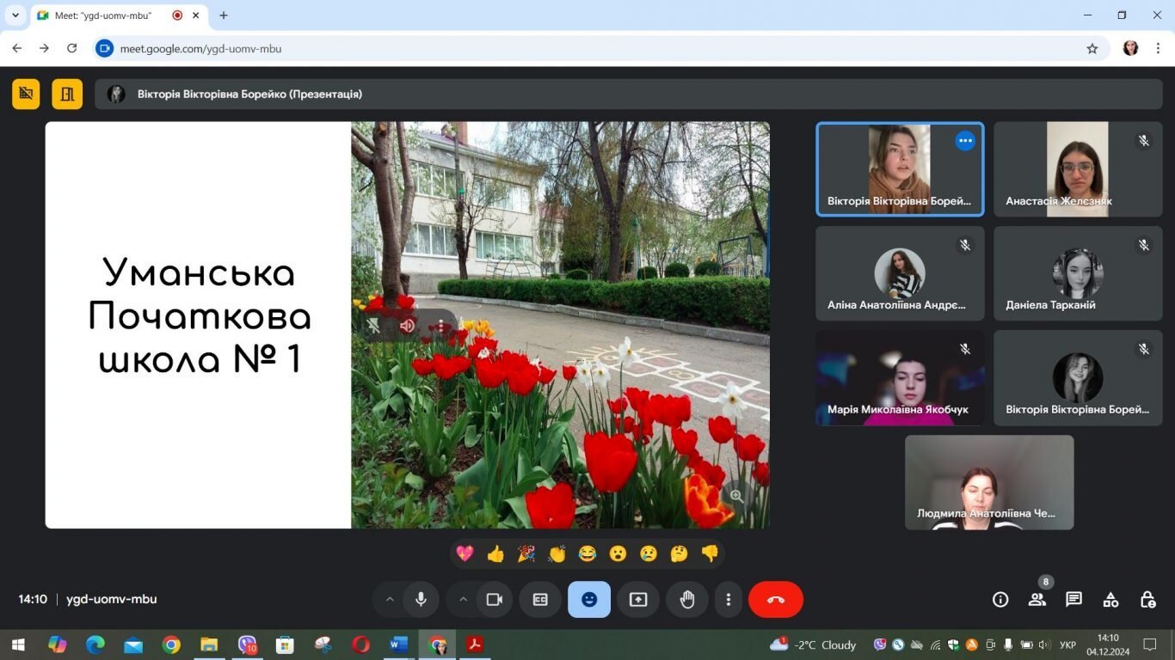Open the chat with everyone panel
Image resolution: width=1175 pixels, height=660 pixels.
1073,600
